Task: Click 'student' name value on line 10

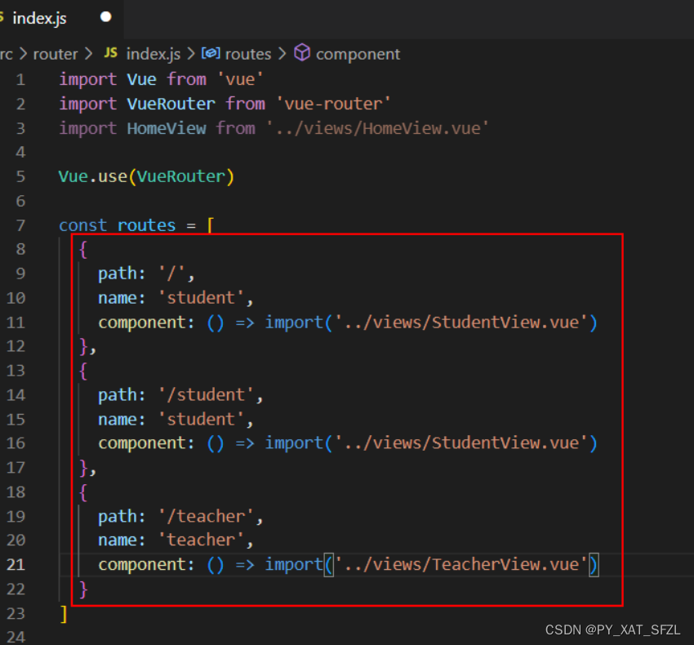Action: tap(201, 297)
